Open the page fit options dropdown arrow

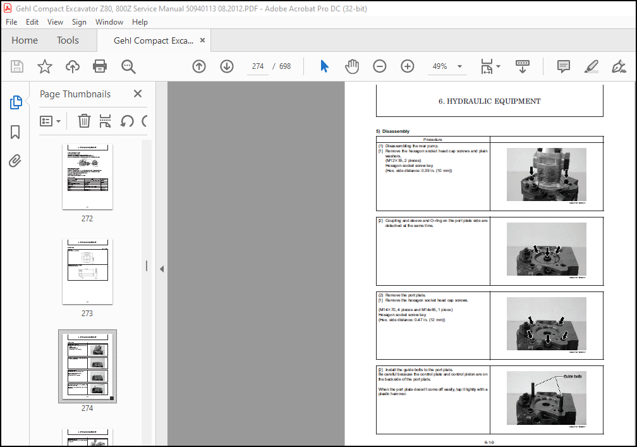[499, 66]
